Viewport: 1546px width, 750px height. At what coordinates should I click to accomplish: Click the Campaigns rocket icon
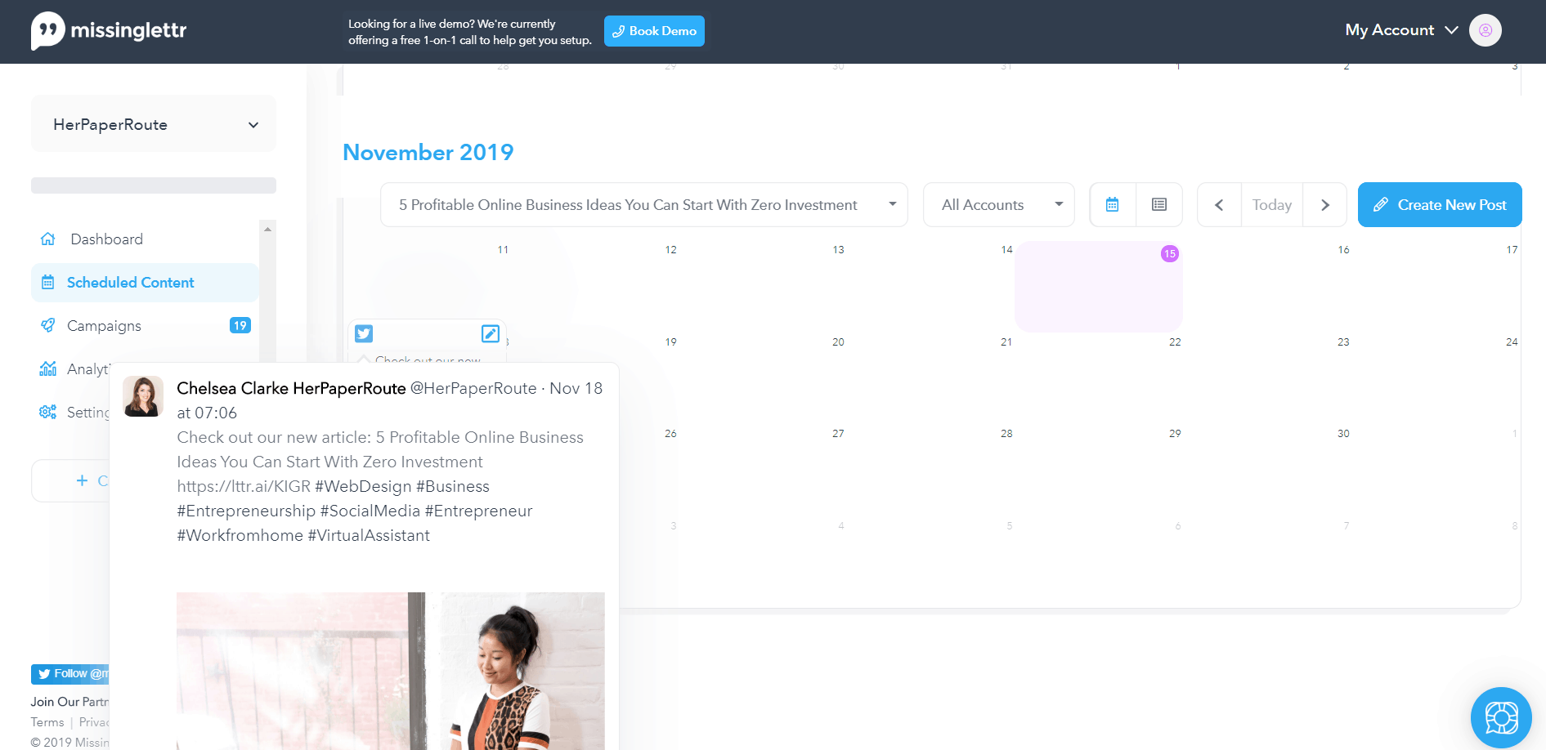[x=47, y=325]
